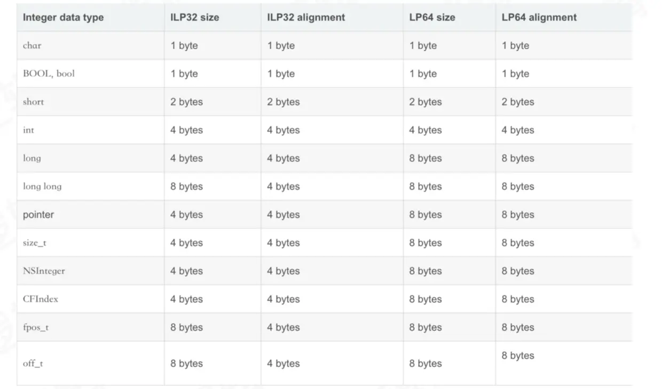
Task: Click the 'ILP32 alignment' column header
Action: pos(306,17)
